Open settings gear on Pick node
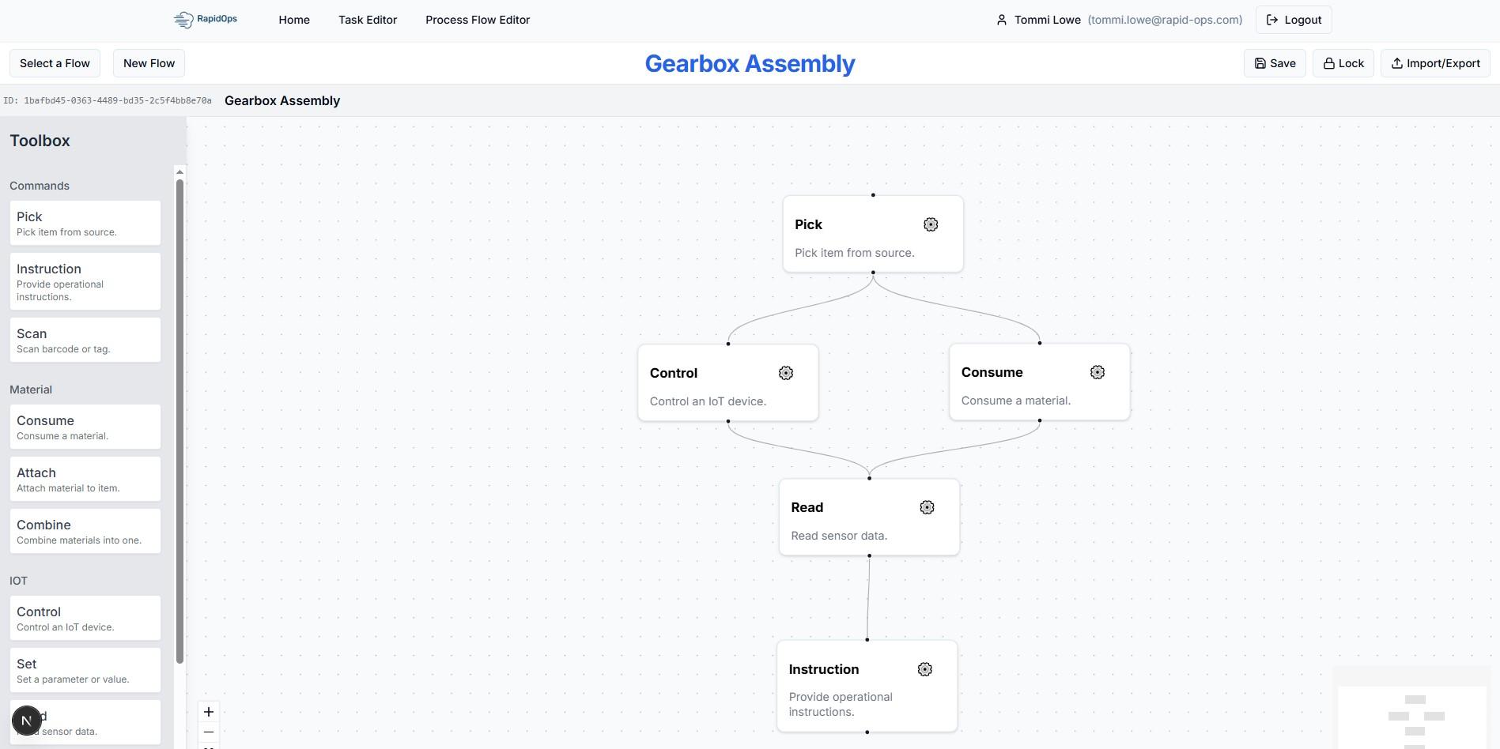The width and height of the screenshot is (1500, 749). click(931, 225)
